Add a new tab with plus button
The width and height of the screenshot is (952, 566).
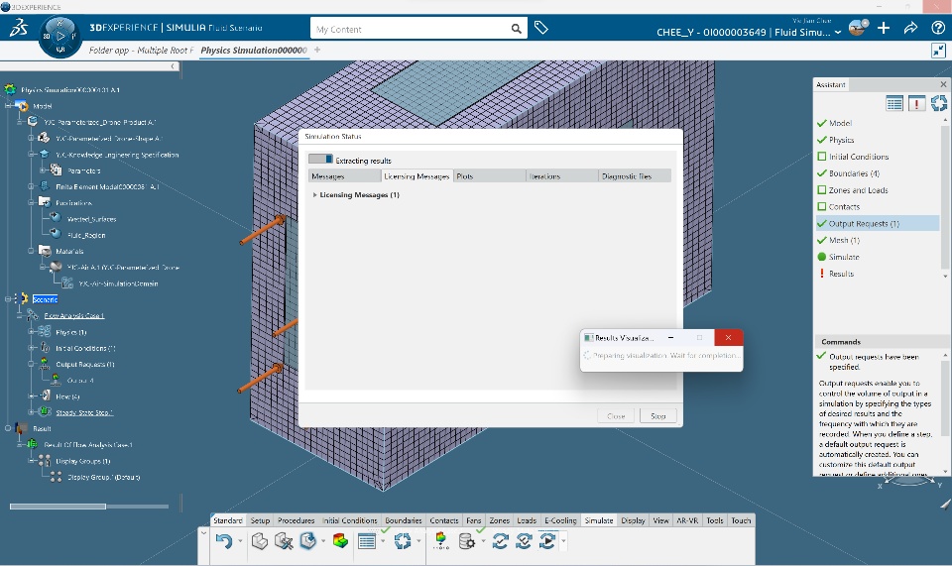pyautogui.click(x=317, y=50)
